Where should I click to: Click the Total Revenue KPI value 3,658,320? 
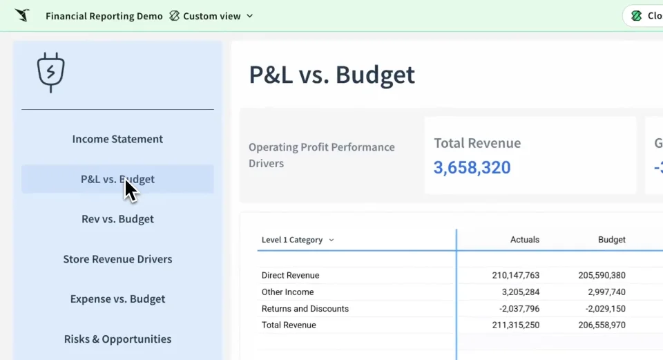pos(472,167)
